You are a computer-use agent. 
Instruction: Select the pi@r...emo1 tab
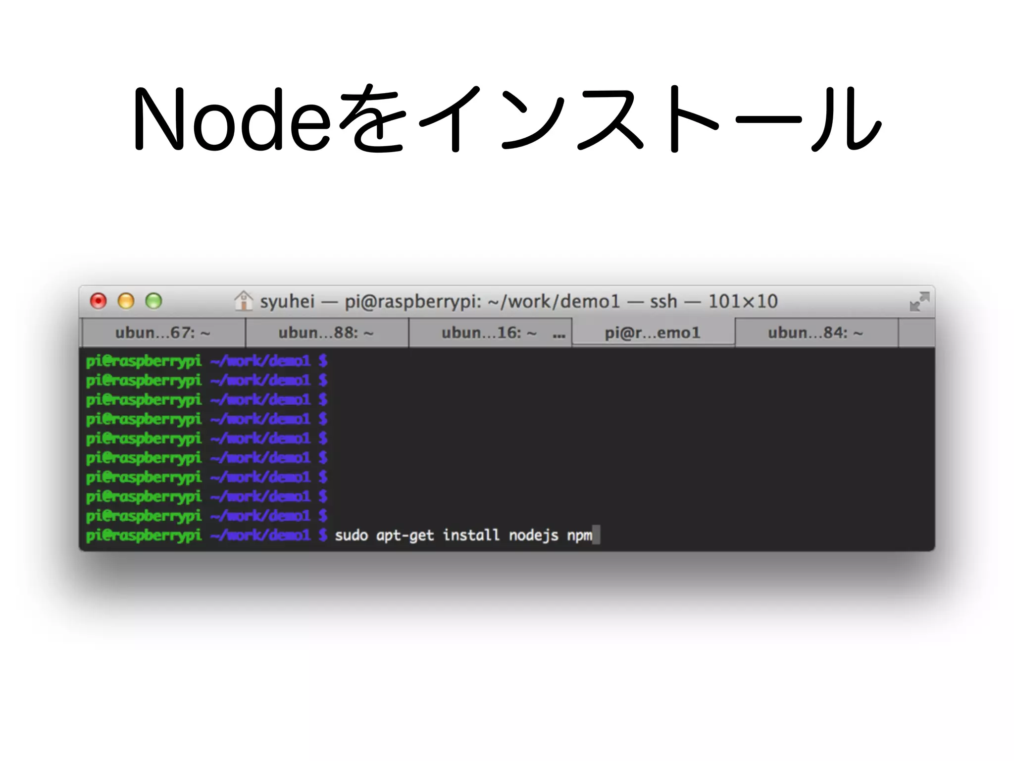pyautogui.click(x=653, y=332)
